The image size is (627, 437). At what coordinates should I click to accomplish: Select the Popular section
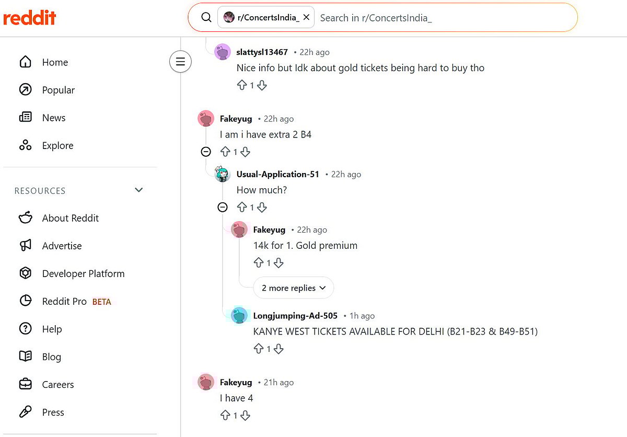(58, 90)
